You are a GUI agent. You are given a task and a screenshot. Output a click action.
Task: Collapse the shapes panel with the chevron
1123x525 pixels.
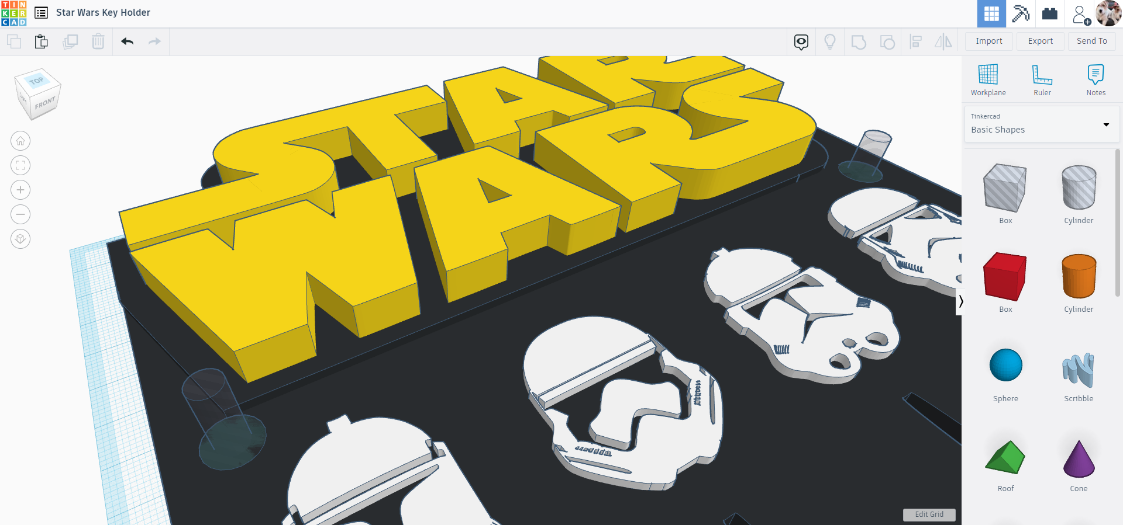960,301
